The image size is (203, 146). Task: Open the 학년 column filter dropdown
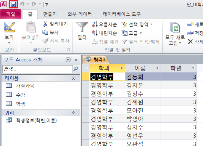click(193, 68)
